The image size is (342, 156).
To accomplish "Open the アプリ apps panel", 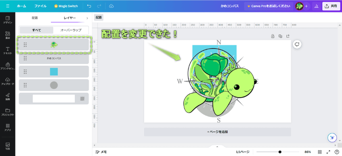I will click(8, 127).
